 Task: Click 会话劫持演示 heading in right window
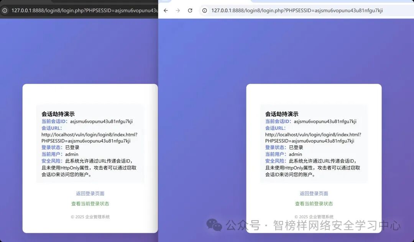(282, 114)
